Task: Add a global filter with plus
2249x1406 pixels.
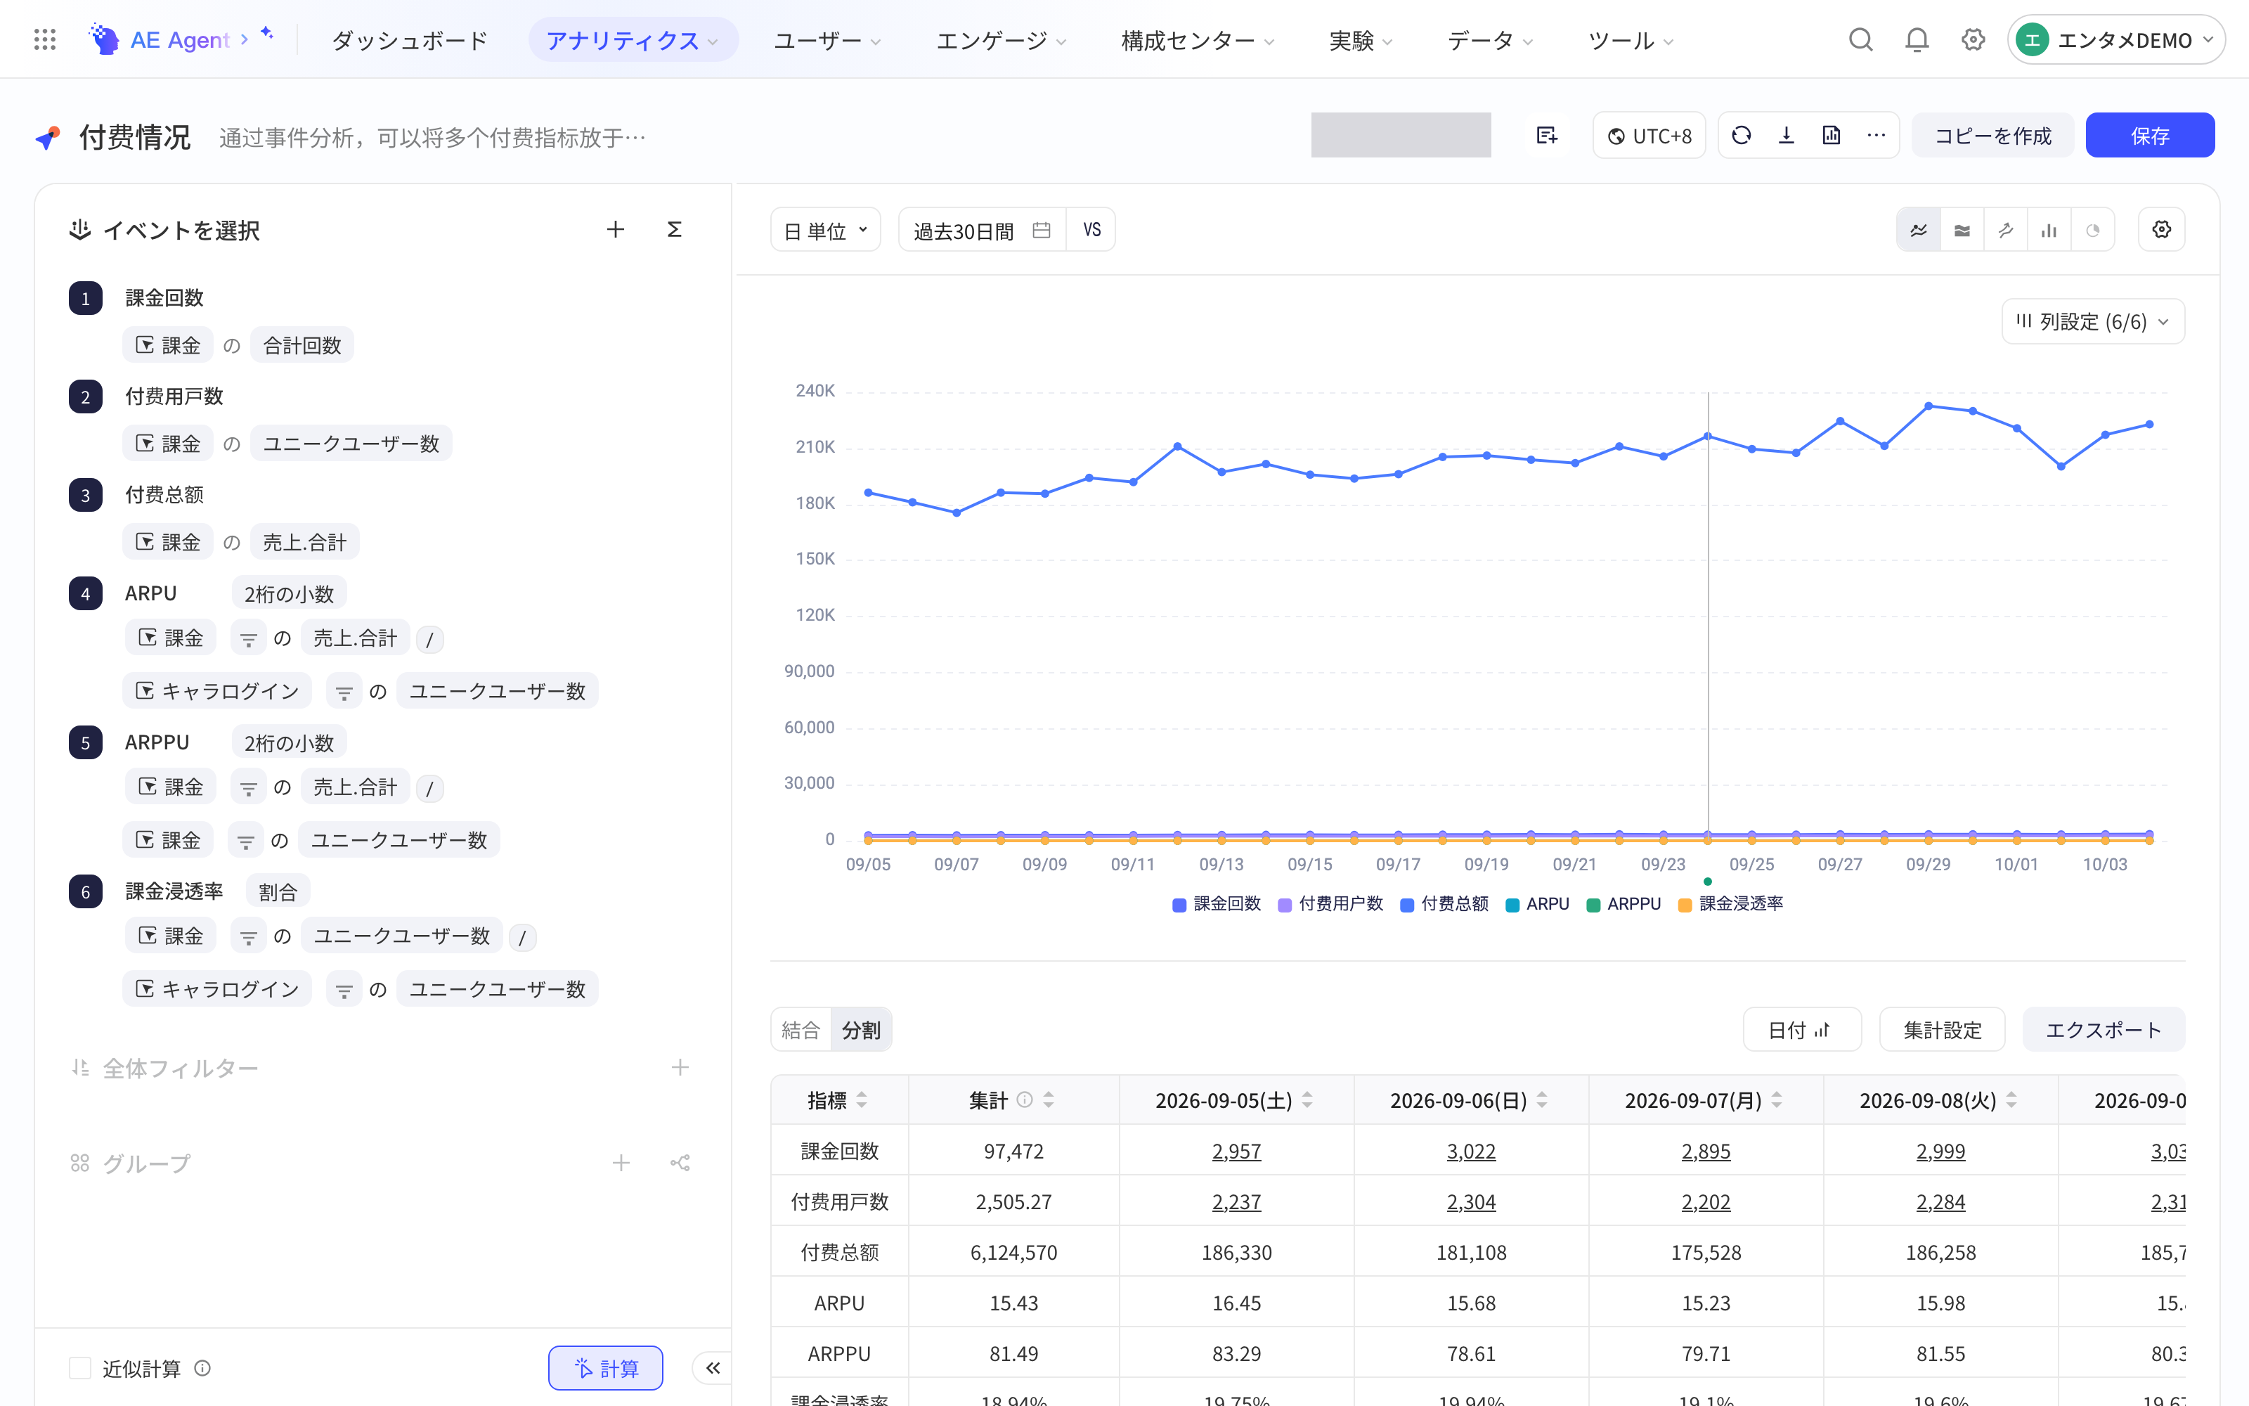Action: pos(680,1068)
